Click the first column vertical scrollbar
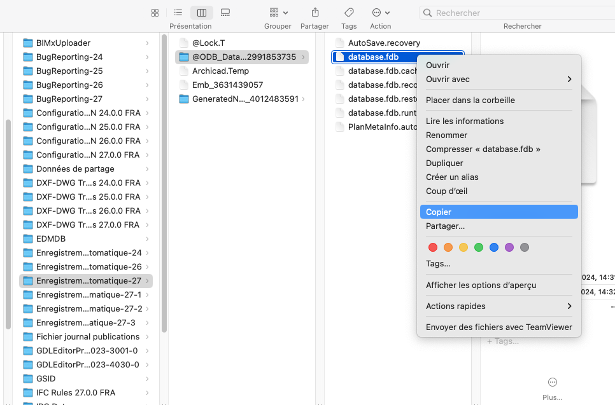 [x=8, y=224]
